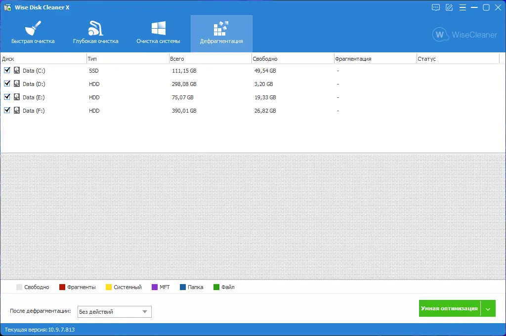Maximize the Wise Disk Cleaner window
Viewport: 506px width, 336px height.
(x=486, y=7)
